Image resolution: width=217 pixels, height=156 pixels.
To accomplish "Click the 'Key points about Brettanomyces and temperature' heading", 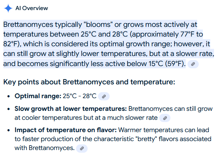I will [89, 82].
